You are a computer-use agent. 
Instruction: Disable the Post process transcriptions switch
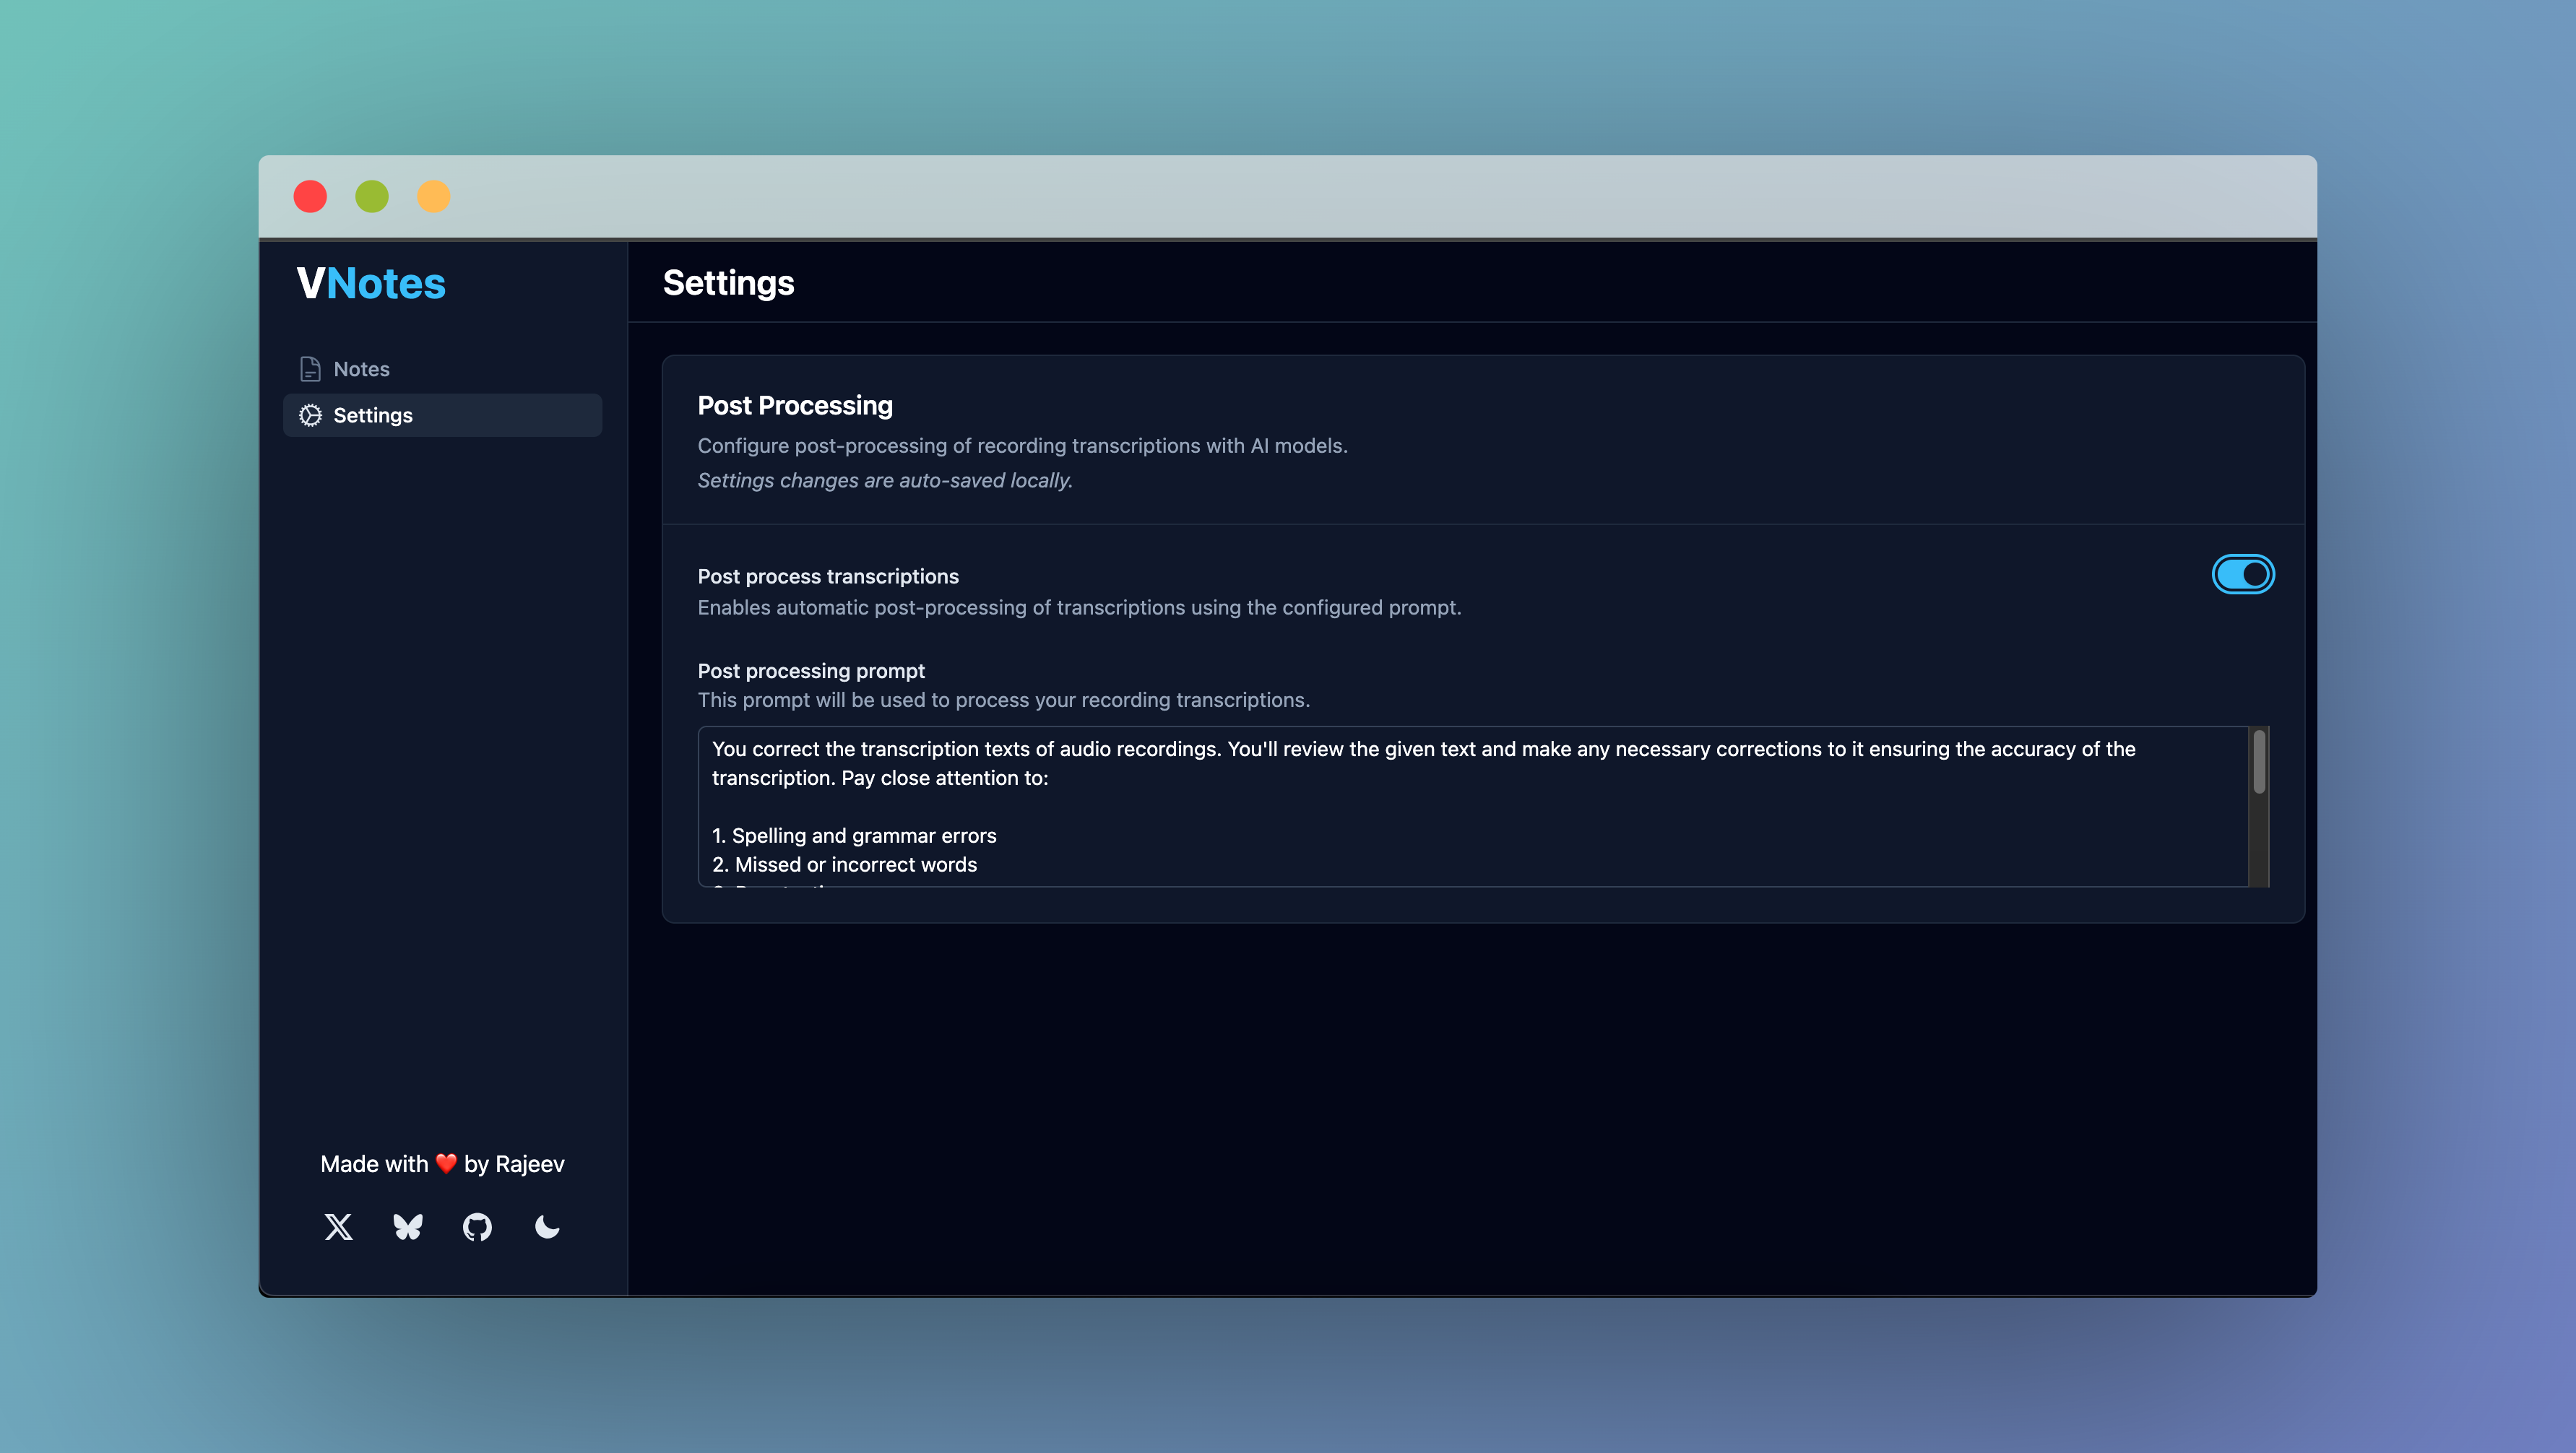point(2242,574)
